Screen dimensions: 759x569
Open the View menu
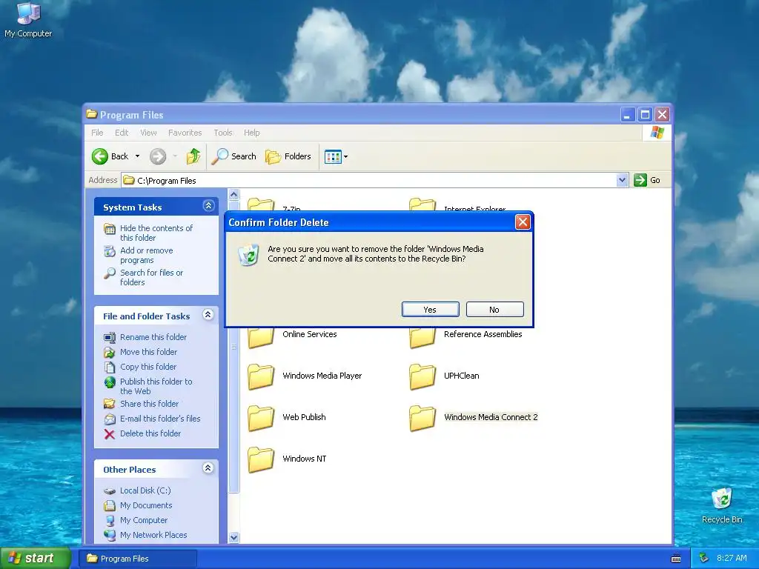pyautogui.click(x=148, y=133)
